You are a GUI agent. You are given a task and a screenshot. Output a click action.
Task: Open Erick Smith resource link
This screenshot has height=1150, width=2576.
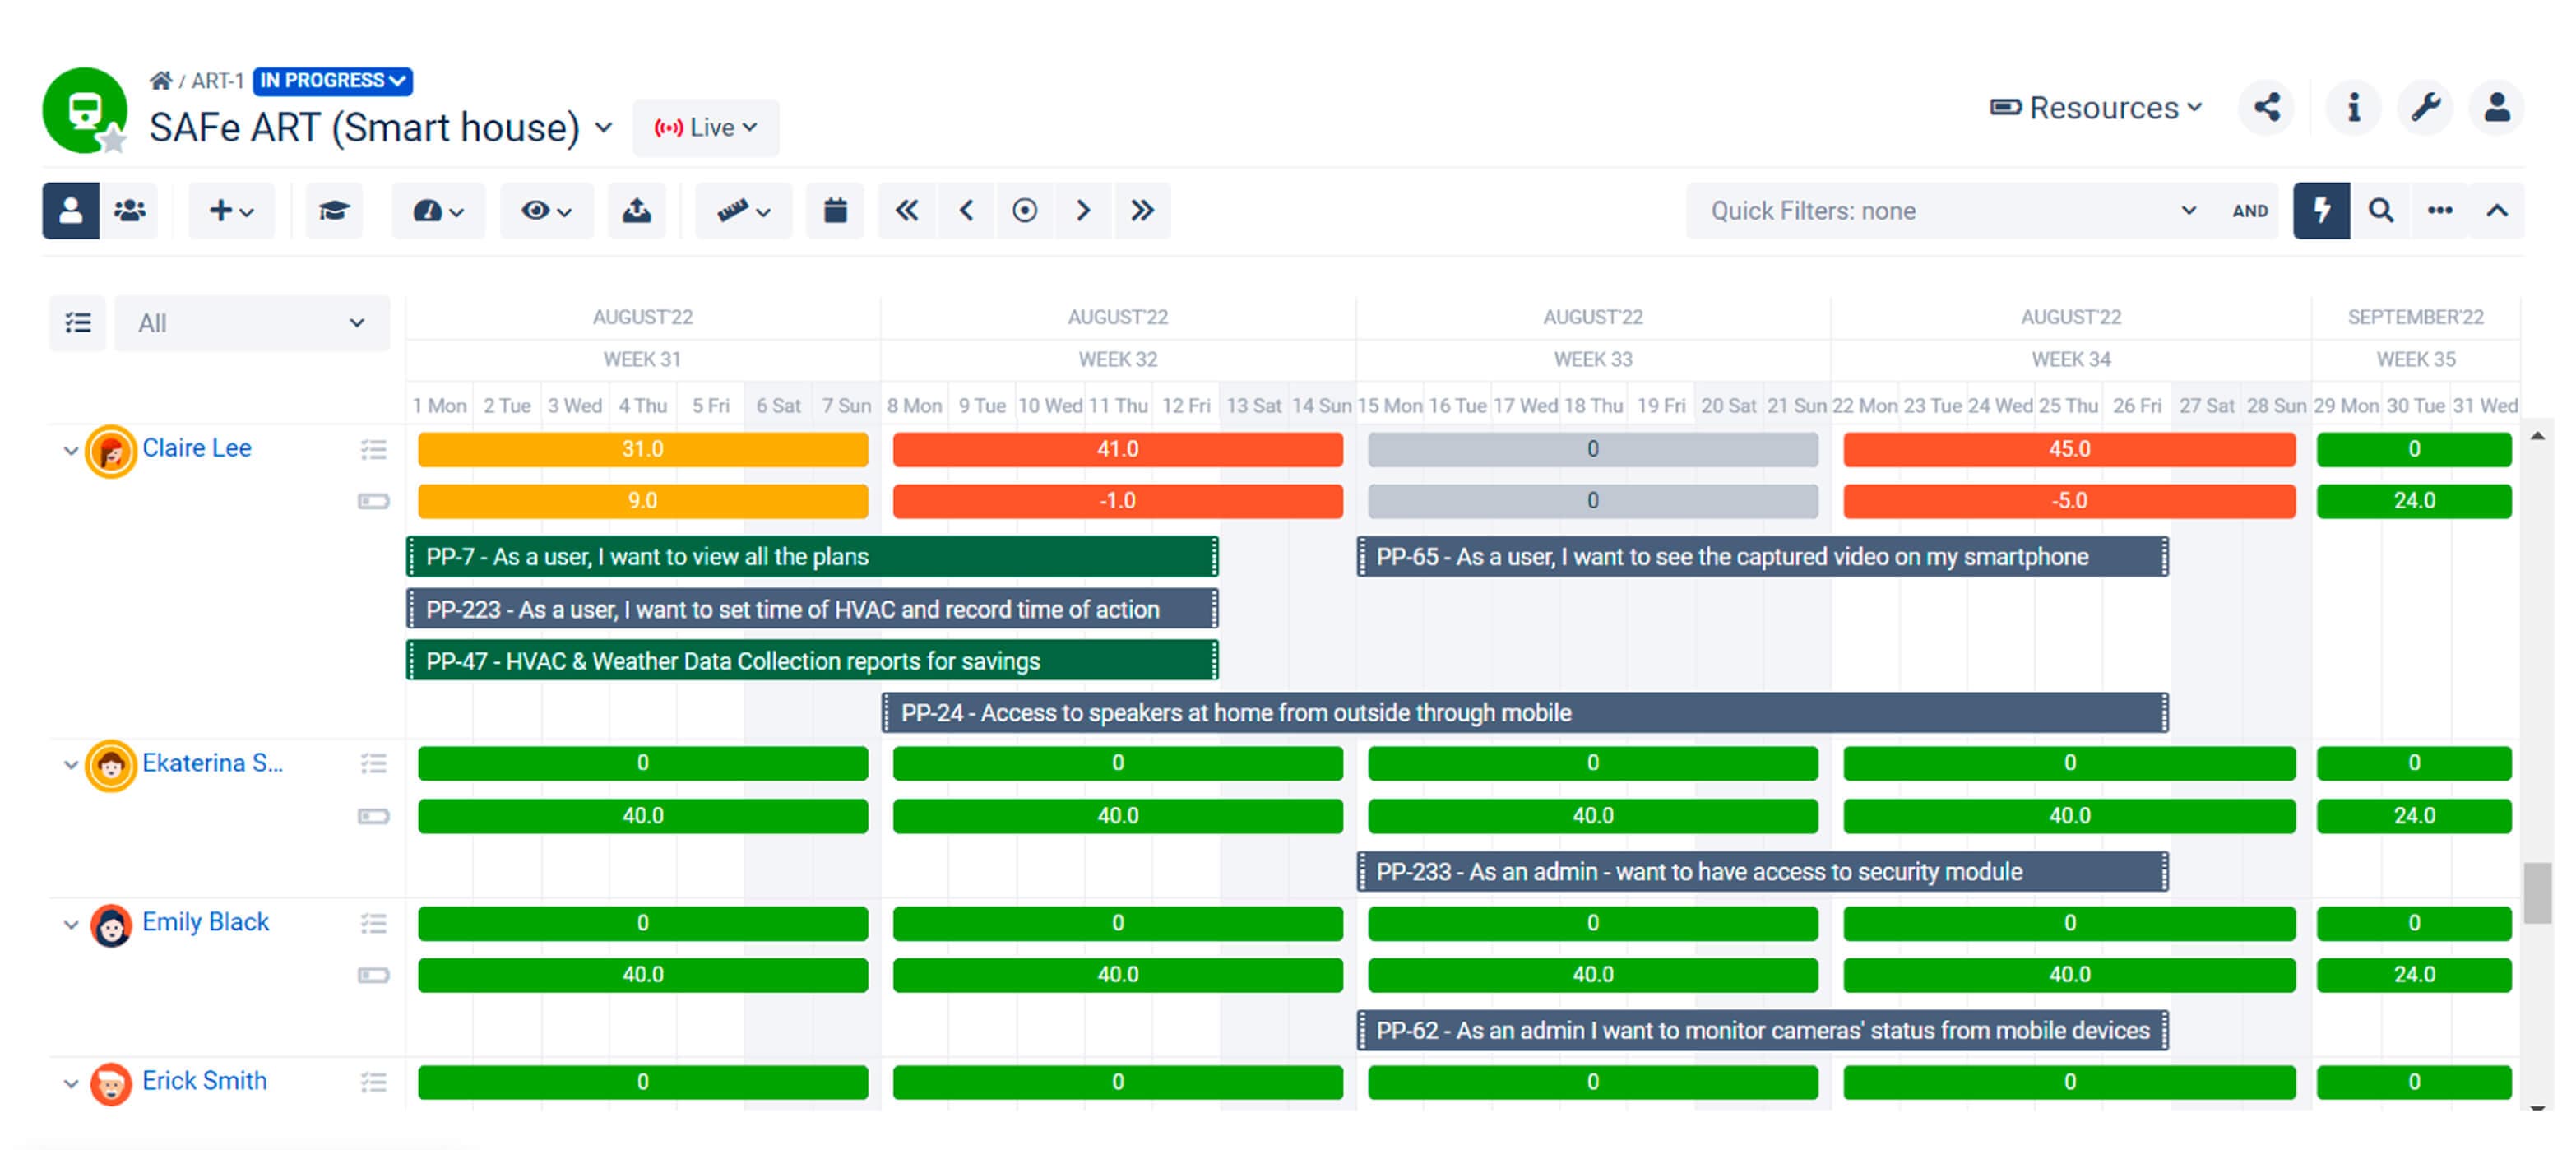point(204,1080)
